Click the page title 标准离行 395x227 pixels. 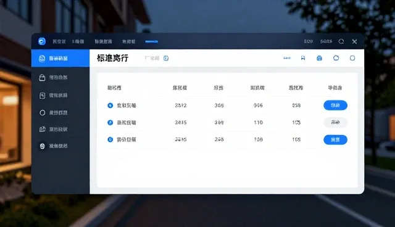coord(112,58)
